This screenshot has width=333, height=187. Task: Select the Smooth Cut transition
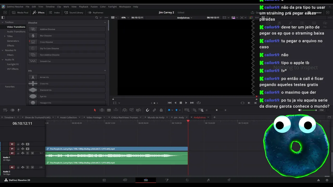point(67,61)
